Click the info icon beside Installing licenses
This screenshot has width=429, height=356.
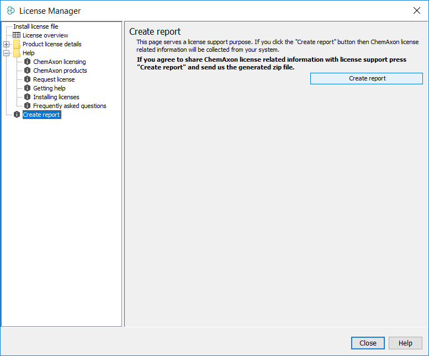(27, 97)
